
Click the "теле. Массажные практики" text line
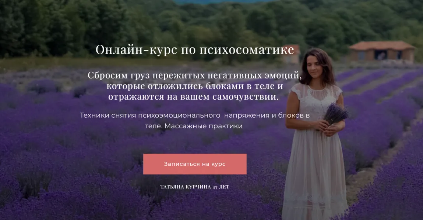[194, 126]
